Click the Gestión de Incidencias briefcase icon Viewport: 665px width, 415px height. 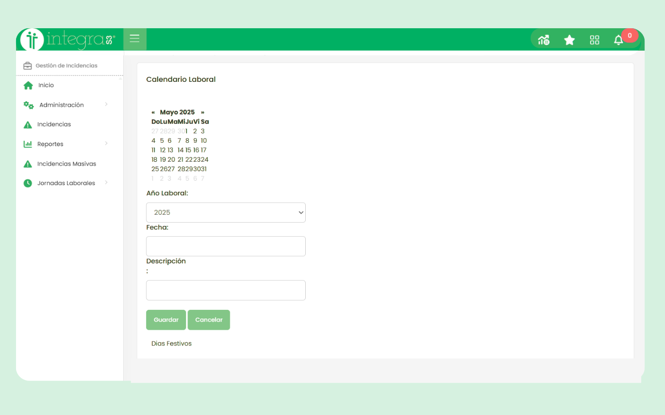(28, 66)
